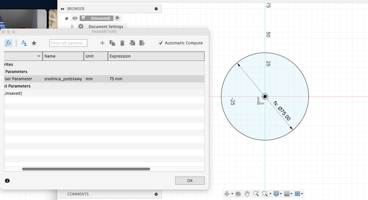Show only user parameters via fx-person icon

[24, 43]
